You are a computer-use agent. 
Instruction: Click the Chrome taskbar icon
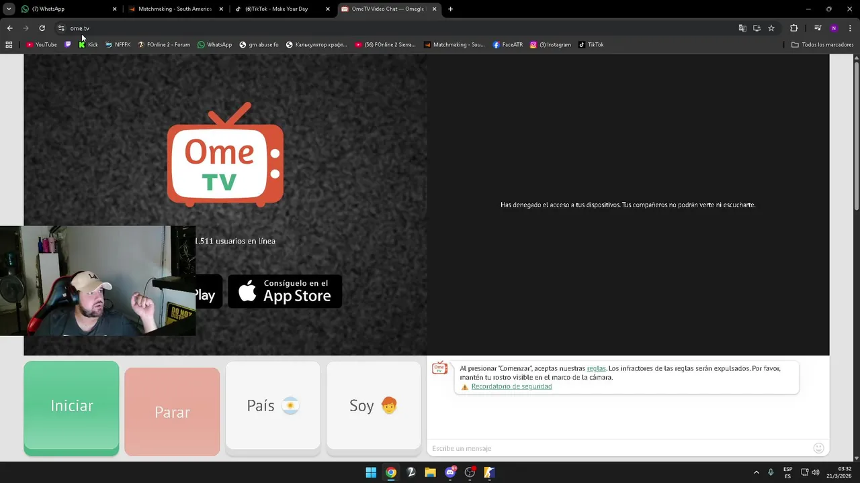390,472
